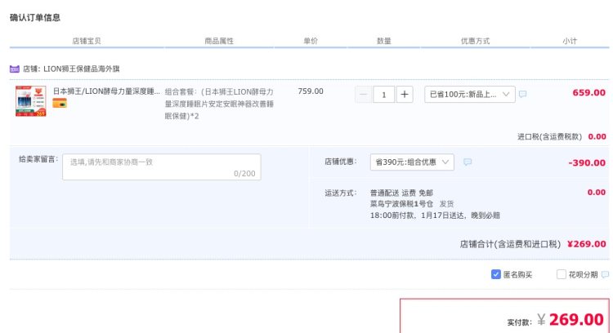The image size is (613, 333).
Task: Click the unit price 759.00
Action: (x=311, y=91)
